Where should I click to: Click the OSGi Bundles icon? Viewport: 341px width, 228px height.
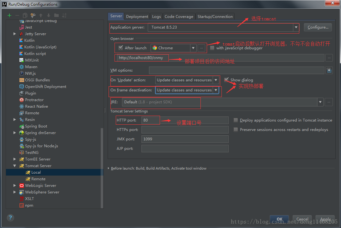point(22,80)
